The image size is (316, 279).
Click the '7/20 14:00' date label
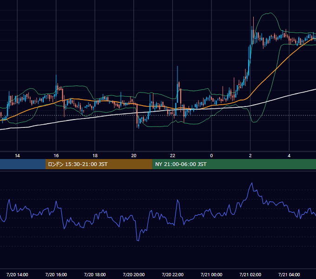[x=17, y=274]
